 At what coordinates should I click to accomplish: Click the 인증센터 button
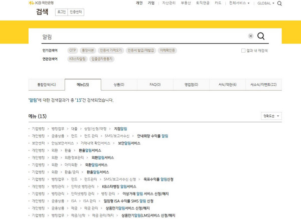click(x=76, y=12)
